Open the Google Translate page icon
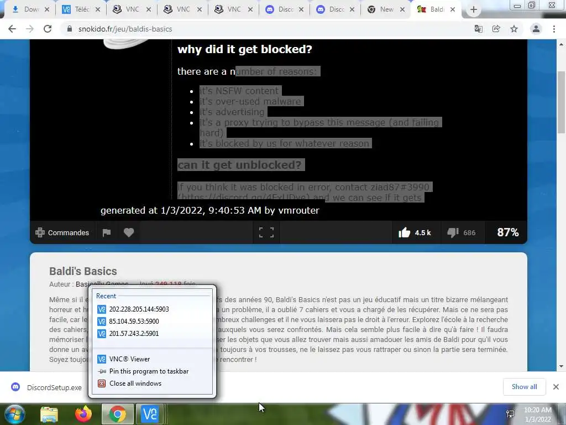Viewport: 566px width, 425px height. click(478, 29)
